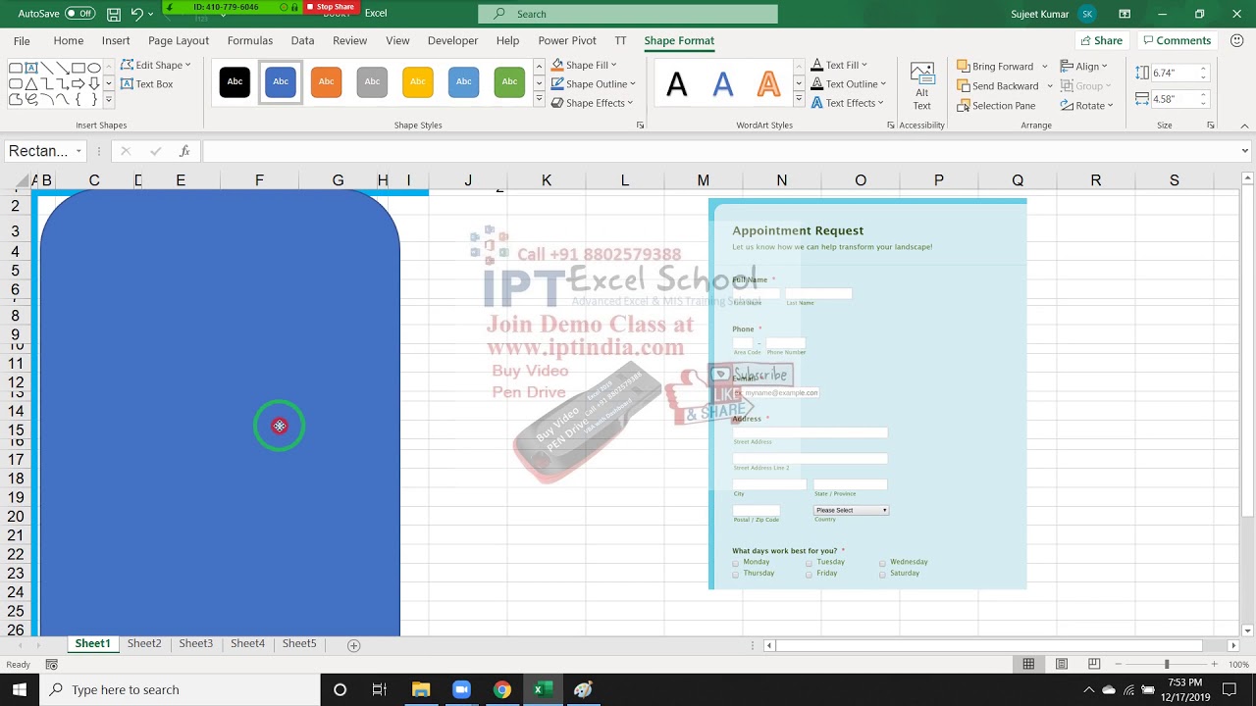Viewport: 1256px width, 706px height.
Task: Open the Text Outline dropdown
Action: click(848, 84)
